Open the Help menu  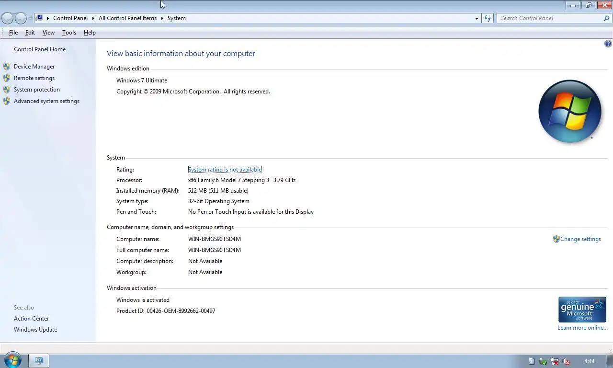pos(90,33)
